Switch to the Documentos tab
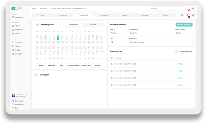This screenshot has height=124, width=206. (145, 15)
